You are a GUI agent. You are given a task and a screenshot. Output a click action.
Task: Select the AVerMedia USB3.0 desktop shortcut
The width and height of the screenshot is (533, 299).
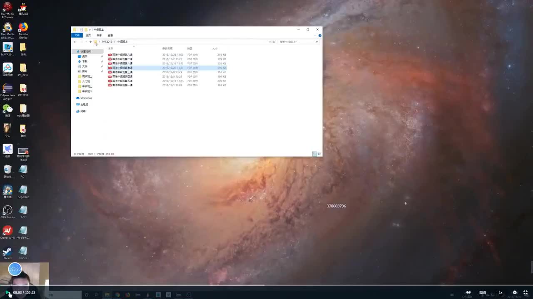coord(7,30)
